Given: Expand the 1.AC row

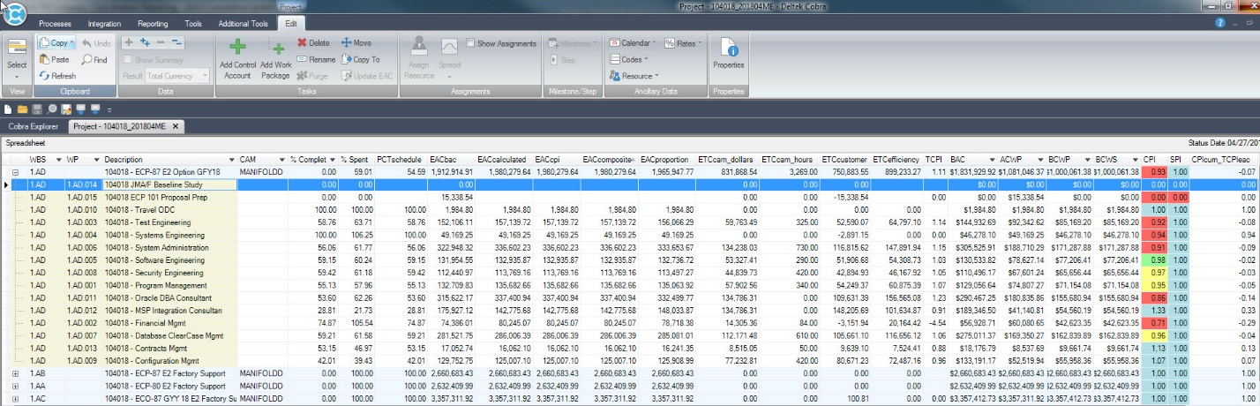Looking at the screenshot, I should point(16,399).
